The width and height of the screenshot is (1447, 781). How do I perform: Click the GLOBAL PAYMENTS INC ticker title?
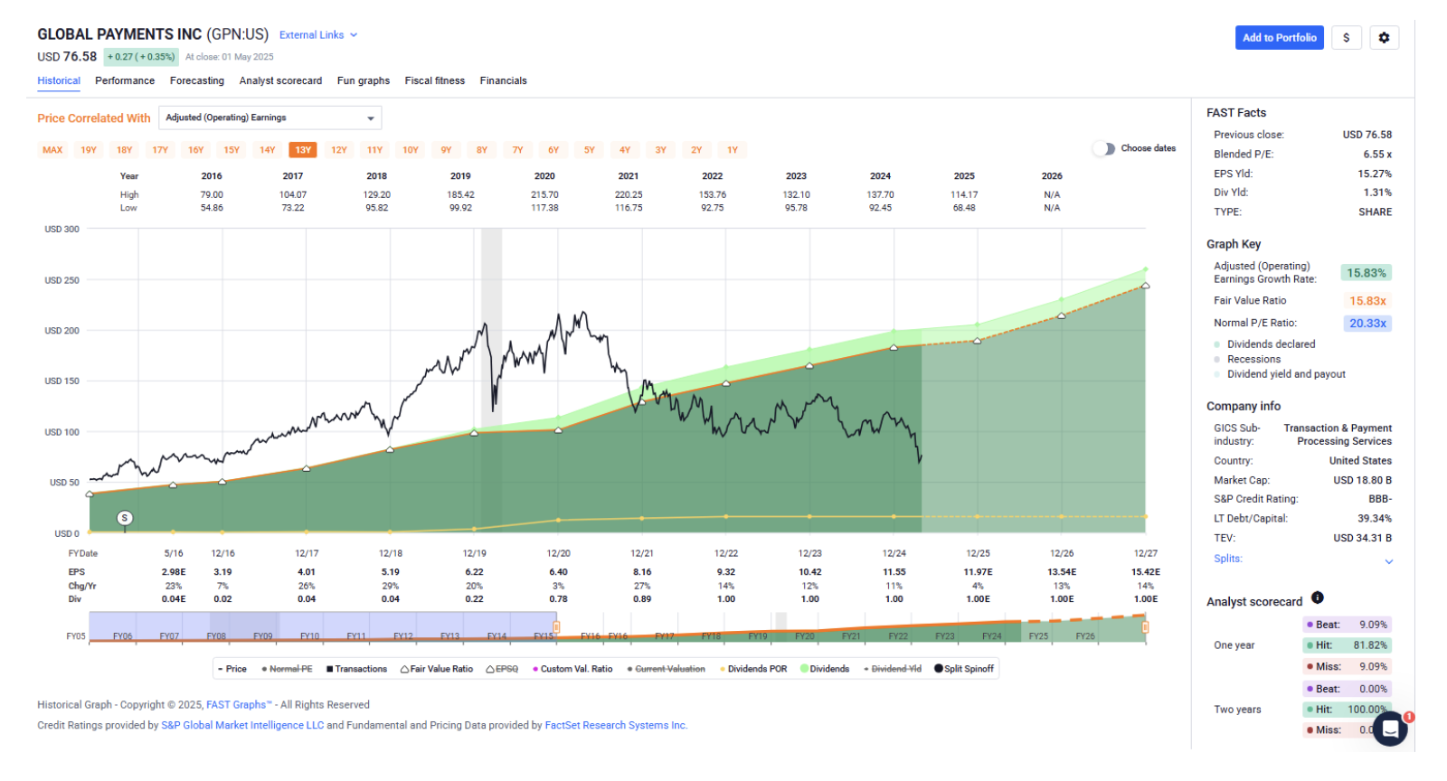point(153,34)
